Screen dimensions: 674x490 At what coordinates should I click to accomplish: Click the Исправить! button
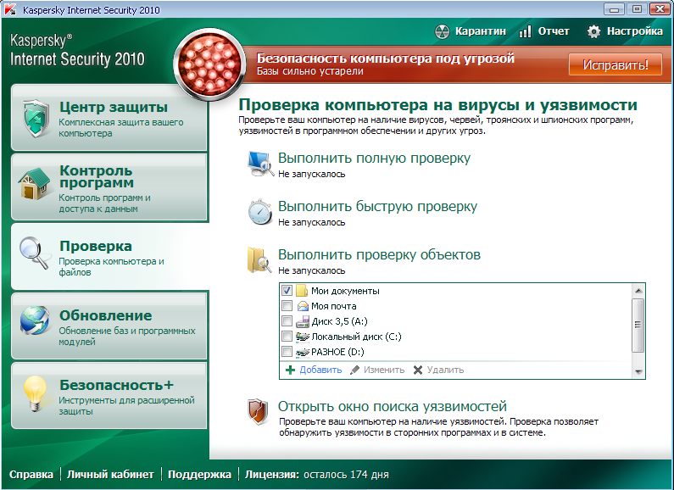[x=616, y=64]
